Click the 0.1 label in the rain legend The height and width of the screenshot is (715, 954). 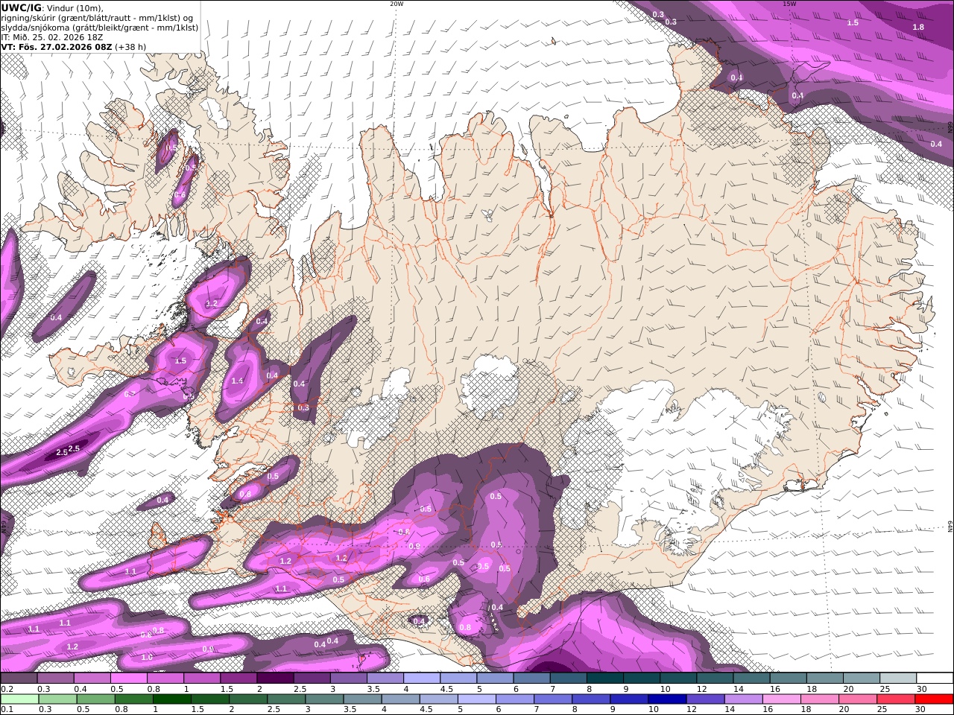click(6, 710)
